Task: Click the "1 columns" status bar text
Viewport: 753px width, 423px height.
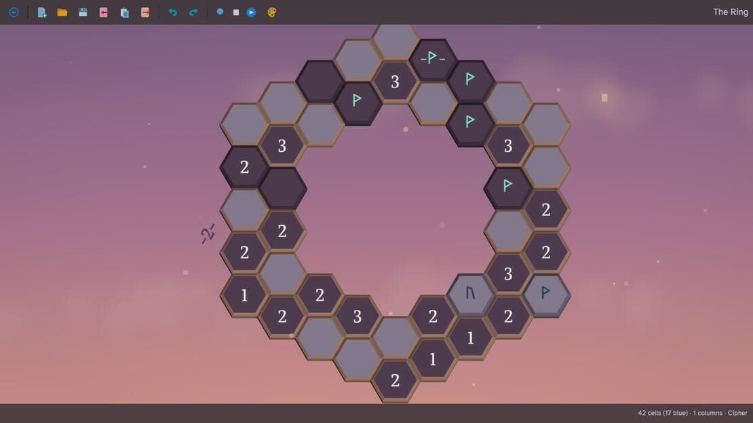Action: (708, 413)
